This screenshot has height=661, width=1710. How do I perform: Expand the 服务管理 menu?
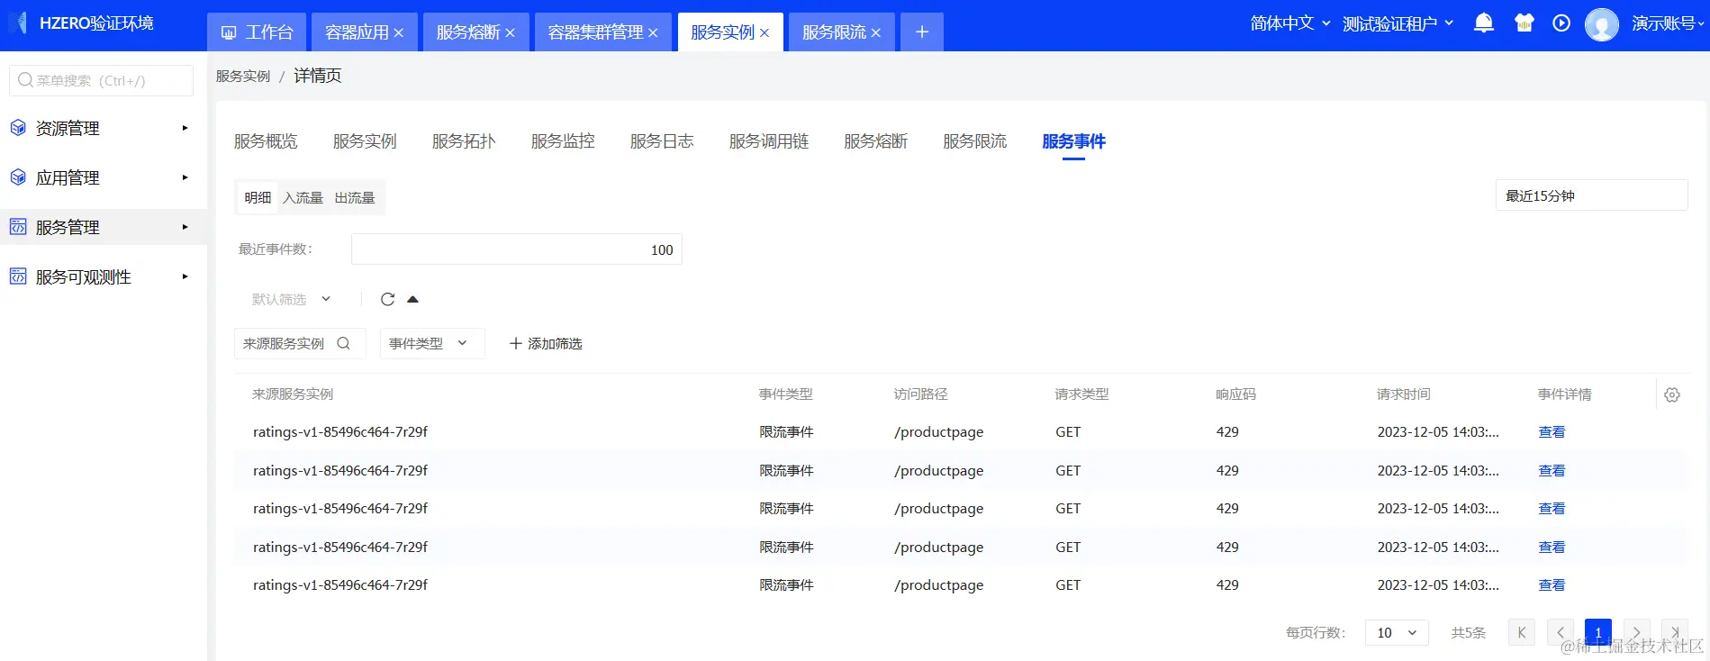point(104,227)
